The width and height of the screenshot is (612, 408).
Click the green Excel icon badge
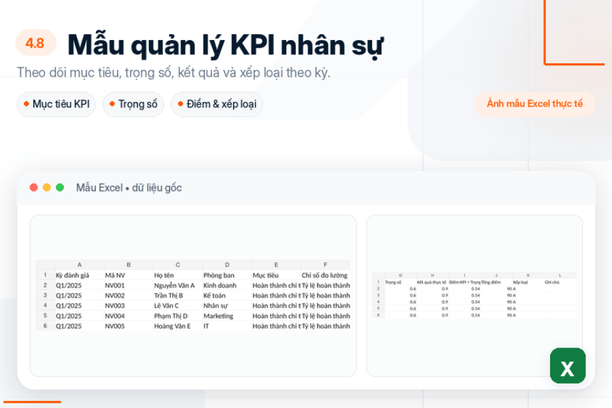click(x=568, y=366)
